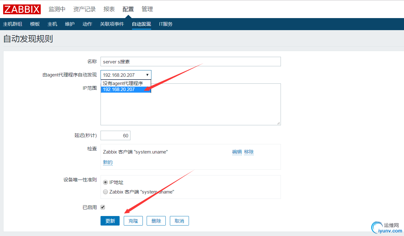Select the IP地址 radio button
The image size is (404, 236).
pyautogui.click(x=106, y=182)
